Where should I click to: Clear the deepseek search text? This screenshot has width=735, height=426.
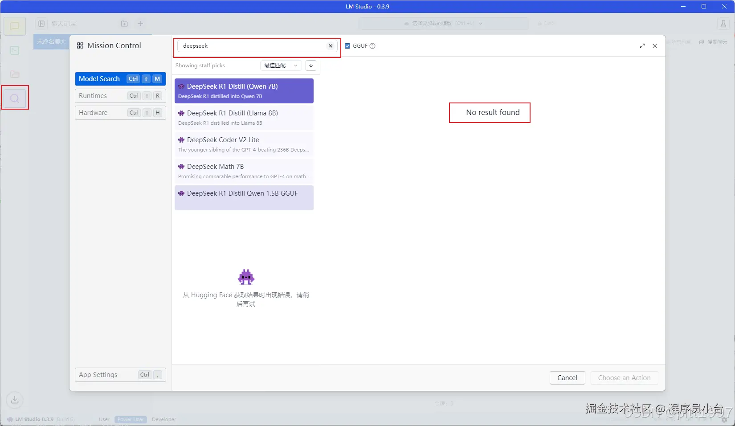point(331,46)
